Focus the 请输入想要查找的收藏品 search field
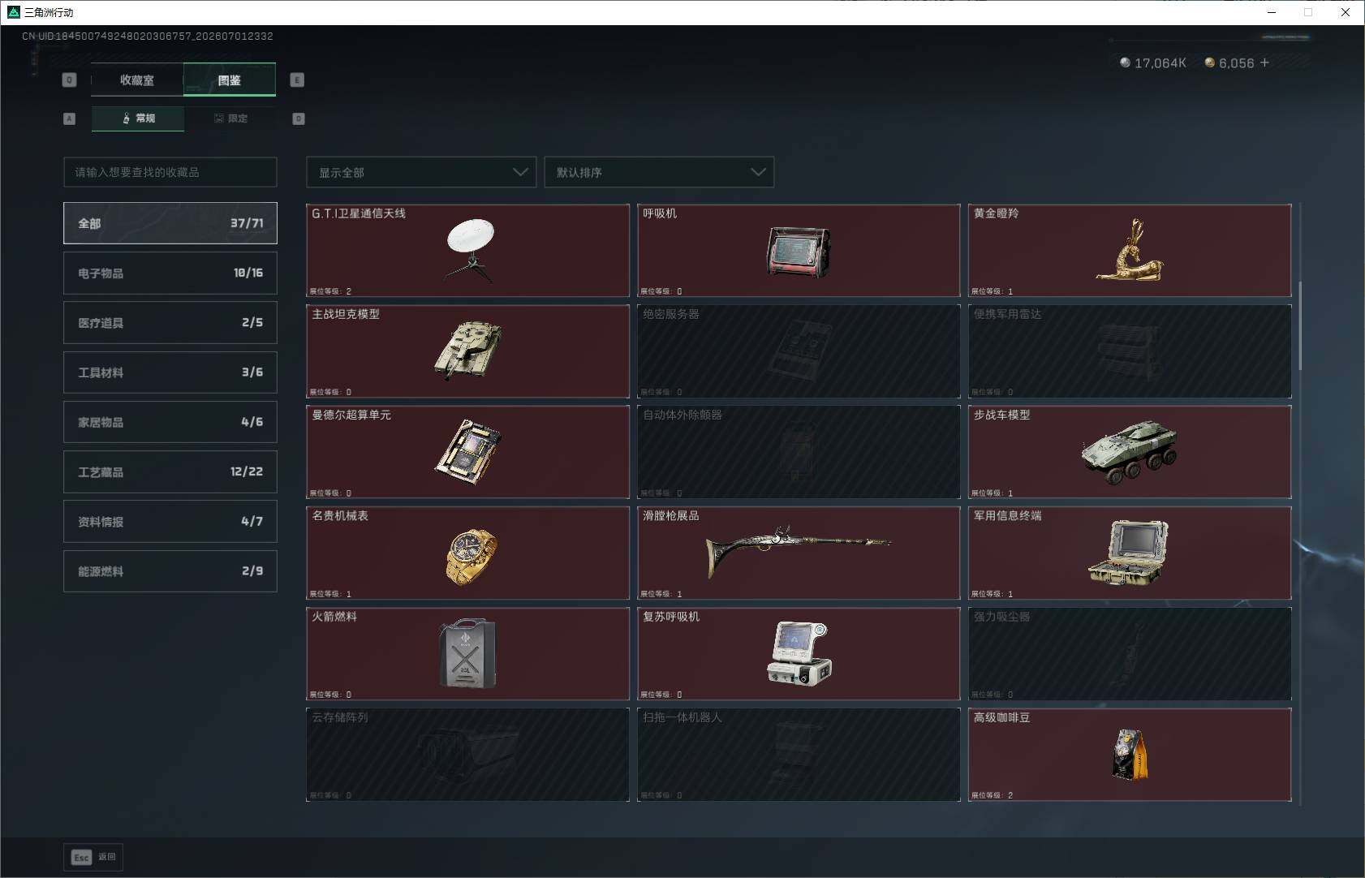 pyautogui.click(x=170, y=172)
